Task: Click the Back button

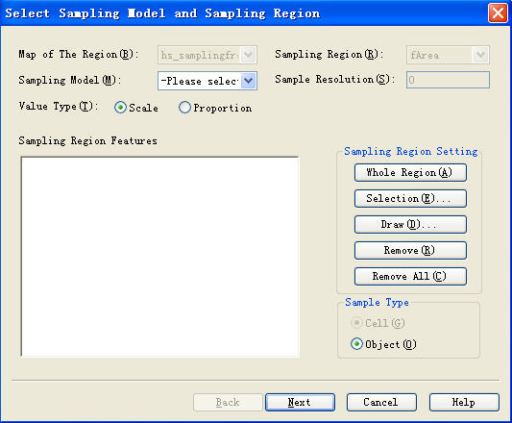Action: click(228, 402)
